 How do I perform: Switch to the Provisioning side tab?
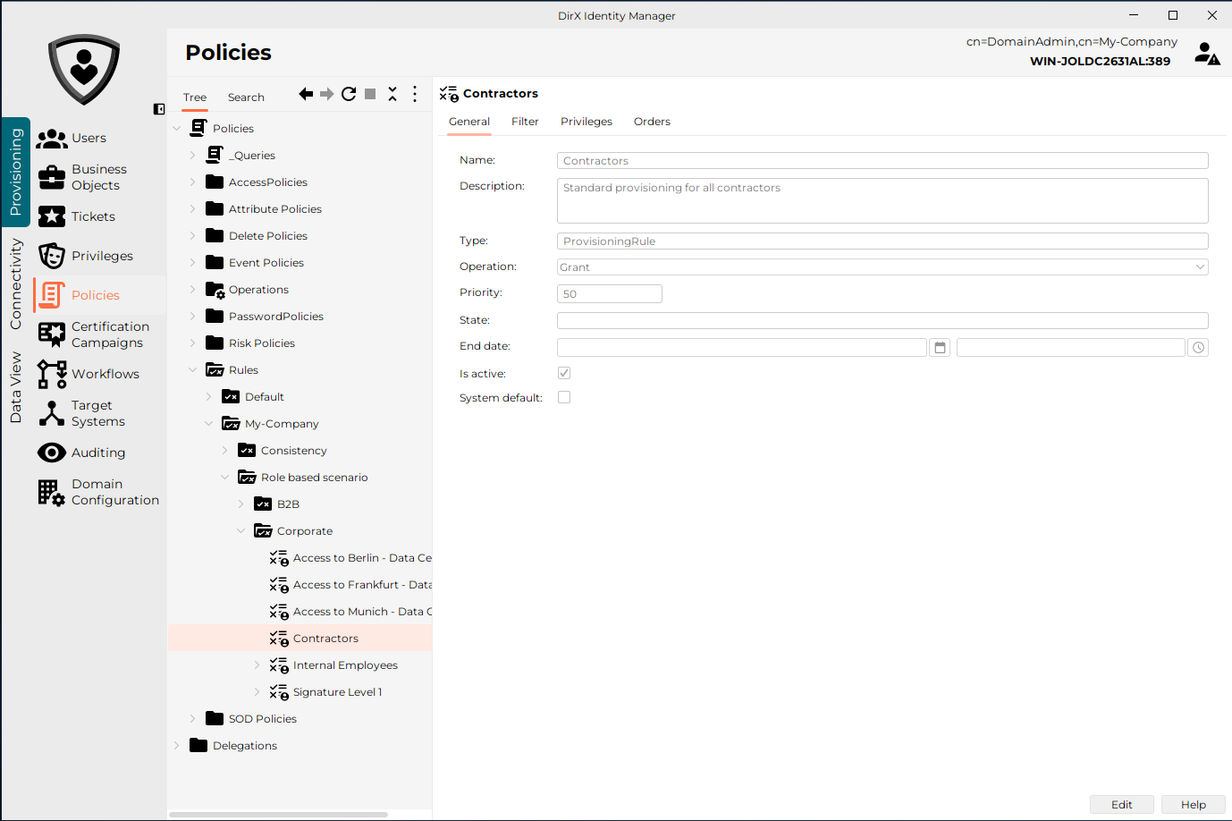click(15, 172)
